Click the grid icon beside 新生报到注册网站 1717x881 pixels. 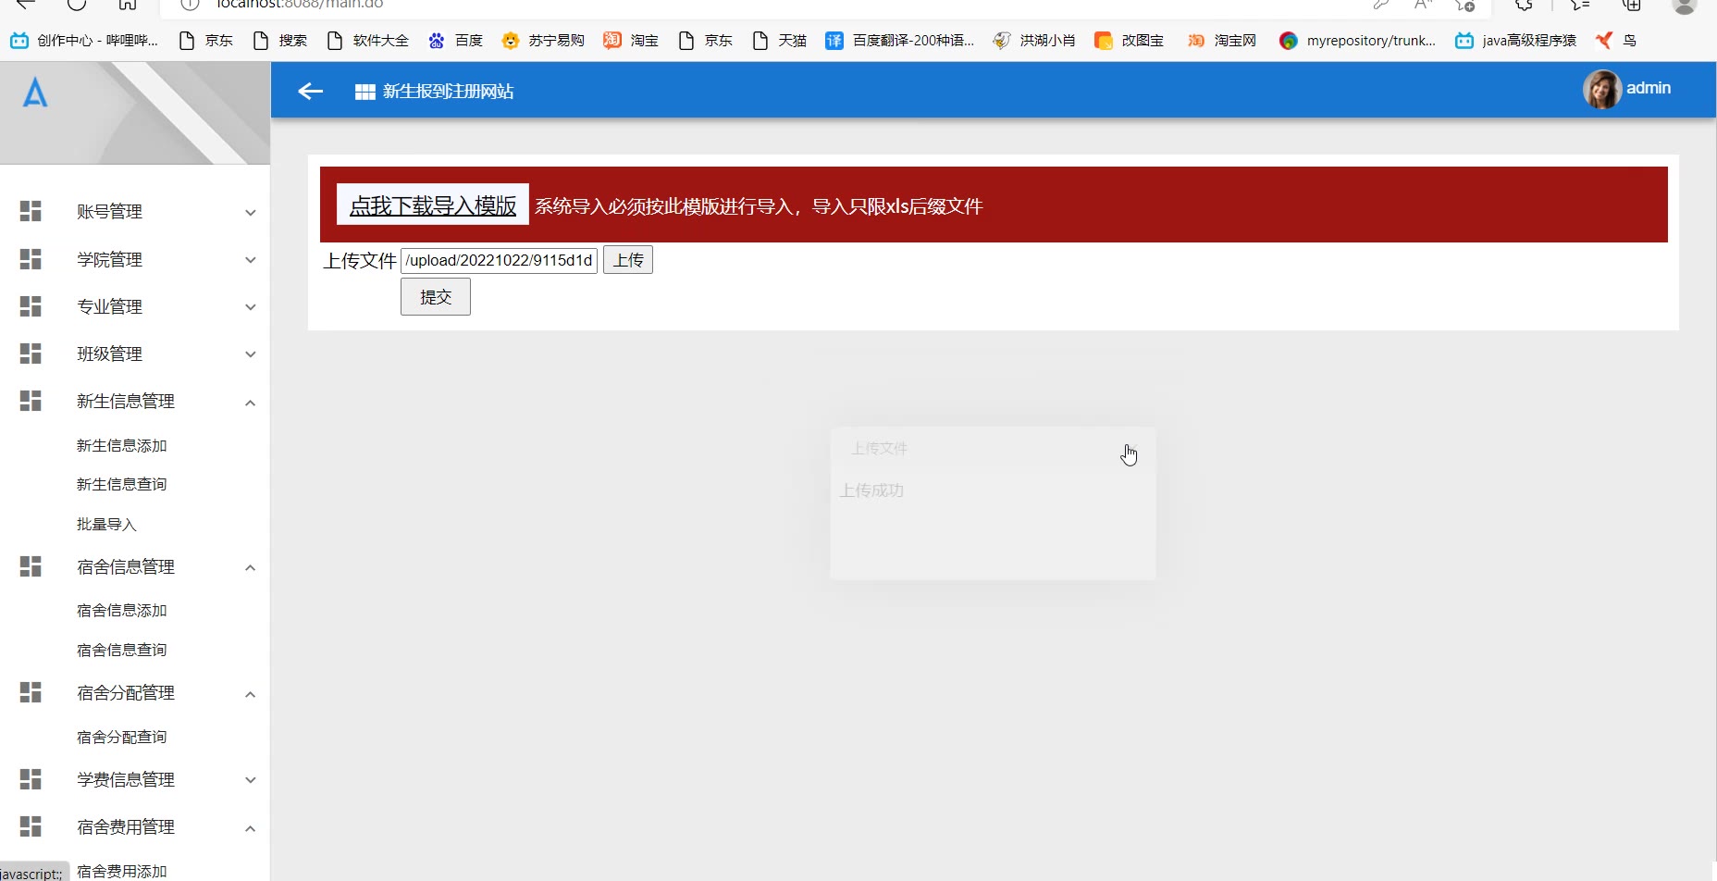tap(364, 92)
